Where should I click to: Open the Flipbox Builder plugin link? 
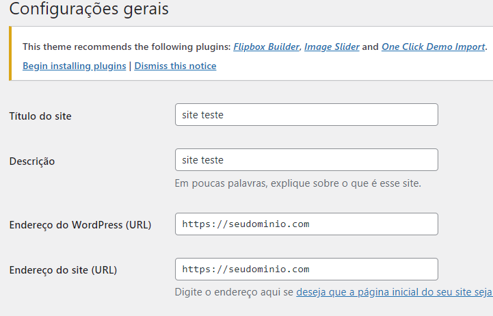(267, 47)
